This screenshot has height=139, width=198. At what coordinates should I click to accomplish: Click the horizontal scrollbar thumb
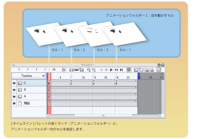103,116
